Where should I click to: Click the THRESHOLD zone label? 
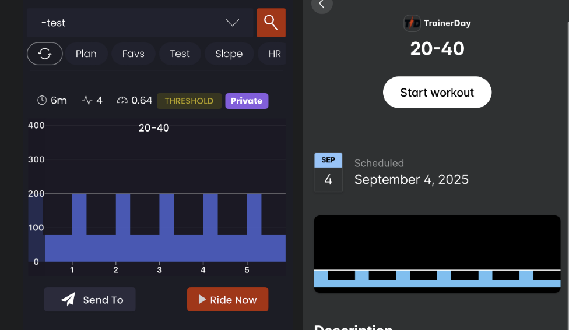[x=189, y=101]
